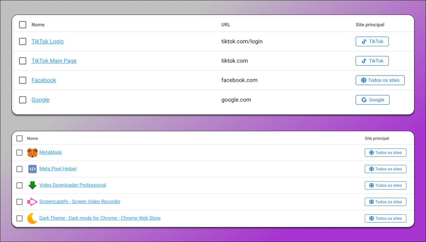Tick the Screencastify row checkbox
This screenshot has height=242, width=426.
click(x=20, y=202)
